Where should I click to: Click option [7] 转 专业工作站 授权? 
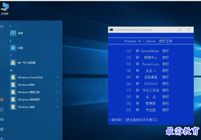pyautogui.click(x=148, y=90)
